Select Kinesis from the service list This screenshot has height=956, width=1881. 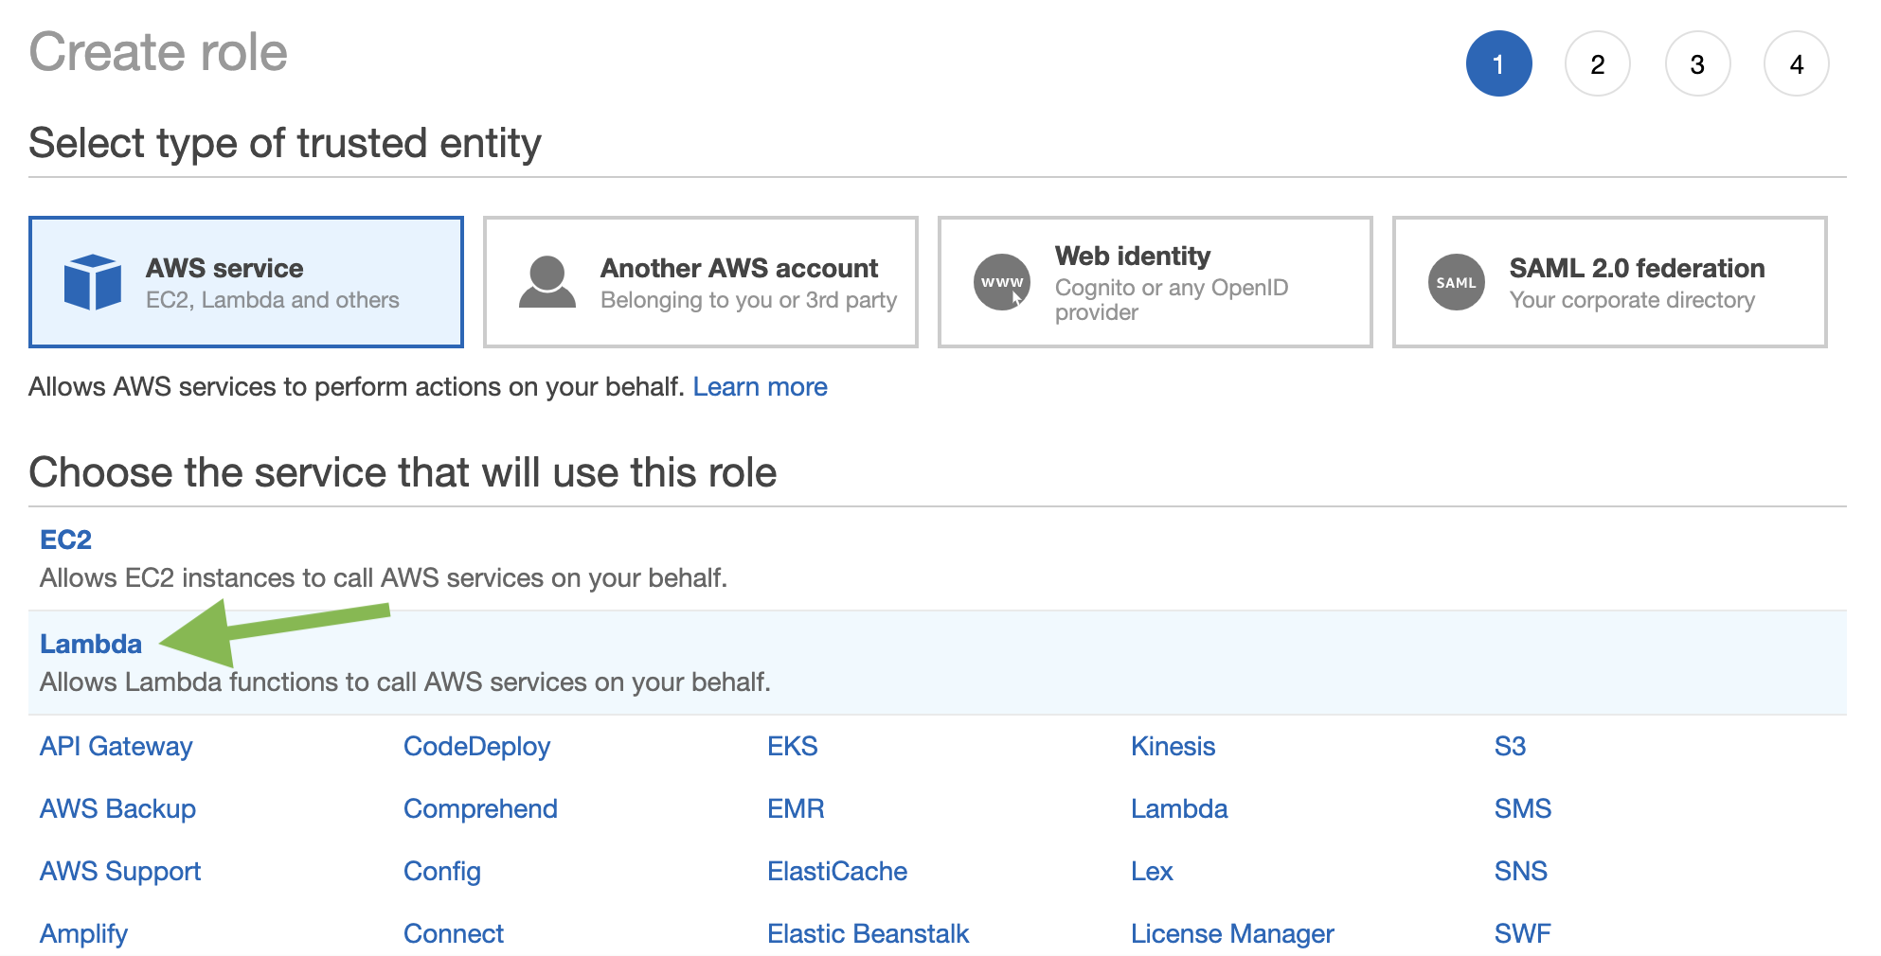[x=1173, y=746]
